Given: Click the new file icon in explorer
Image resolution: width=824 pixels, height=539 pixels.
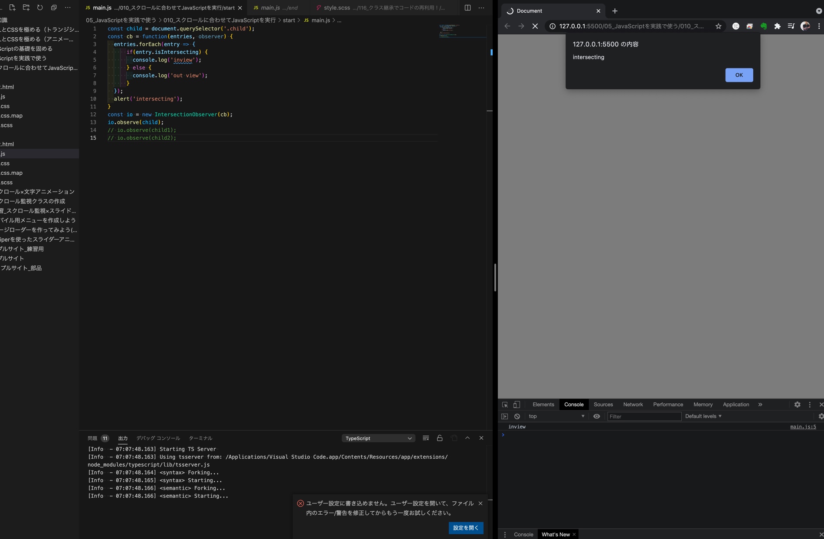Looking at the screenshot, I should point(12,7).
